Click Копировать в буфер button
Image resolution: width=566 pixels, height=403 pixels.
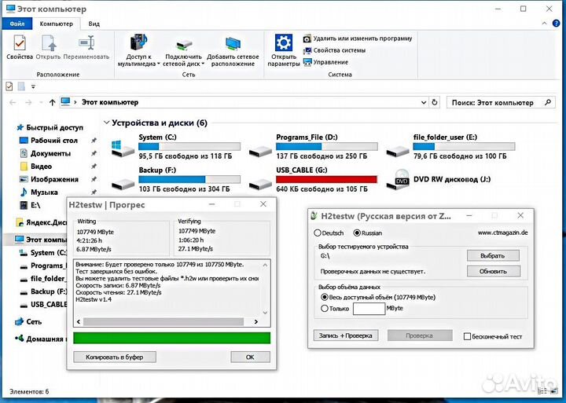point(115,357)
